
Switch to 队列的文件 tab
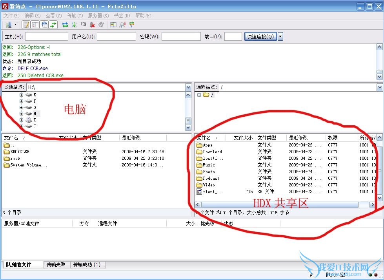coord(23,265)
